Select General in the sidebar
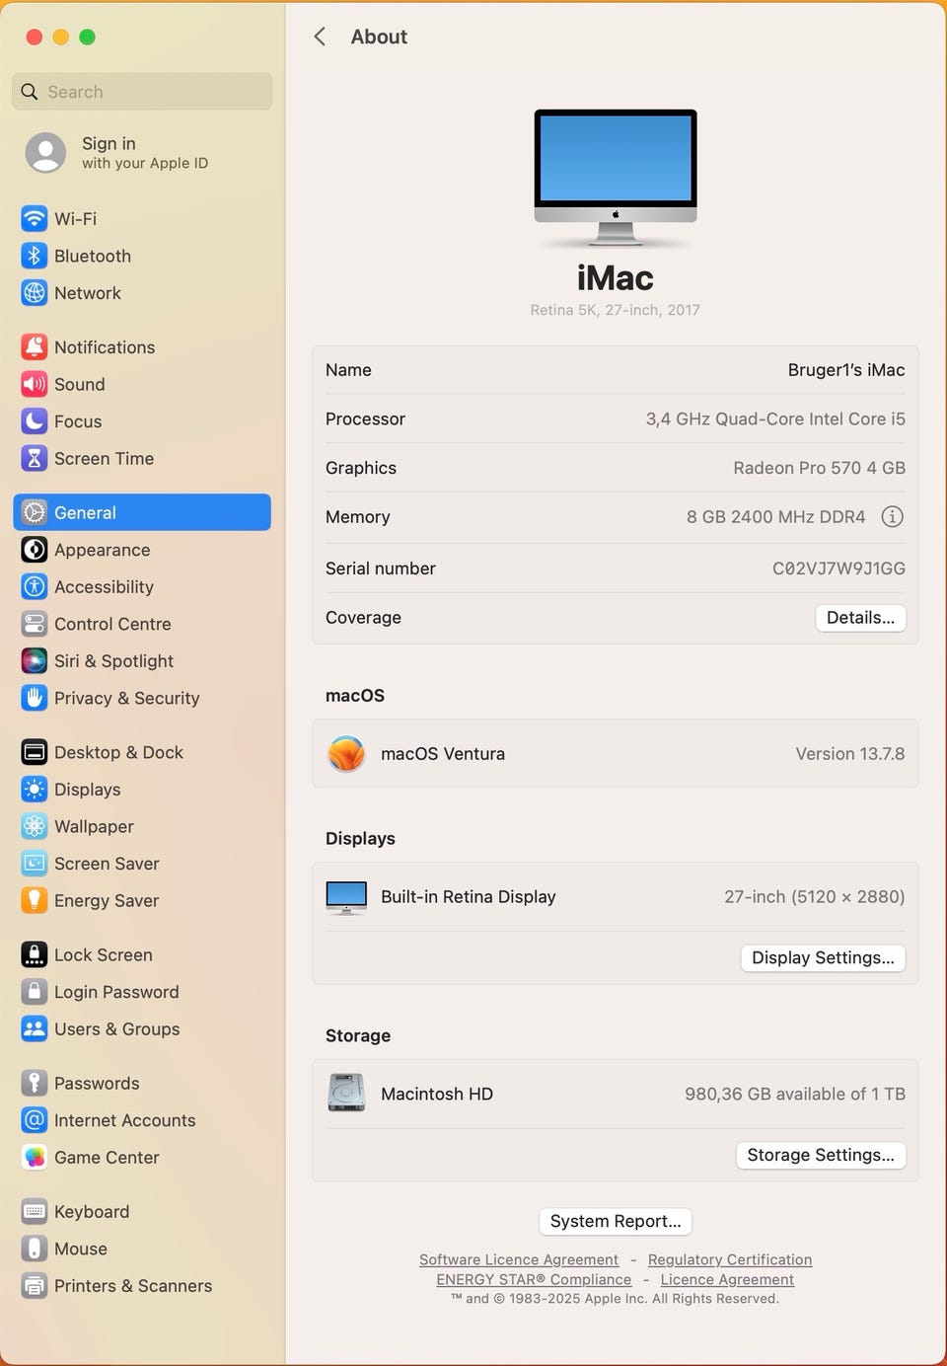The width and height of the screenshot is (947, 1366). 142,512
